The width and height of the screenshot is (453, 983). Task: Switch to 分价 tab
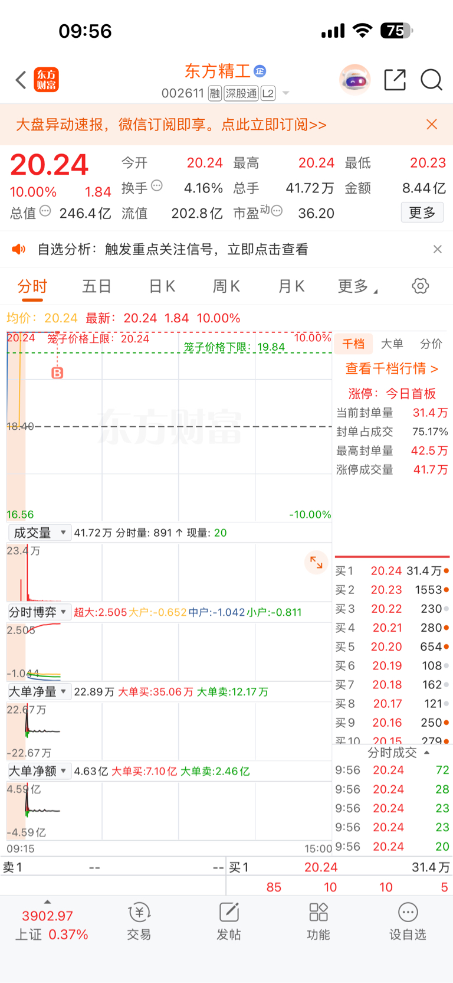tap(431, 344)
